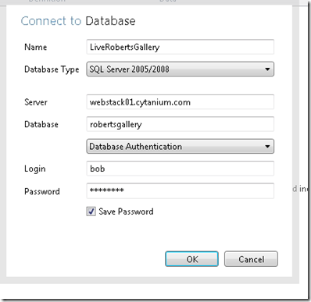Image resolution: width=311 pixels, height=302 pixels.
Task: Click the Connect to Database heading
Action: click(x=78, y=21)
